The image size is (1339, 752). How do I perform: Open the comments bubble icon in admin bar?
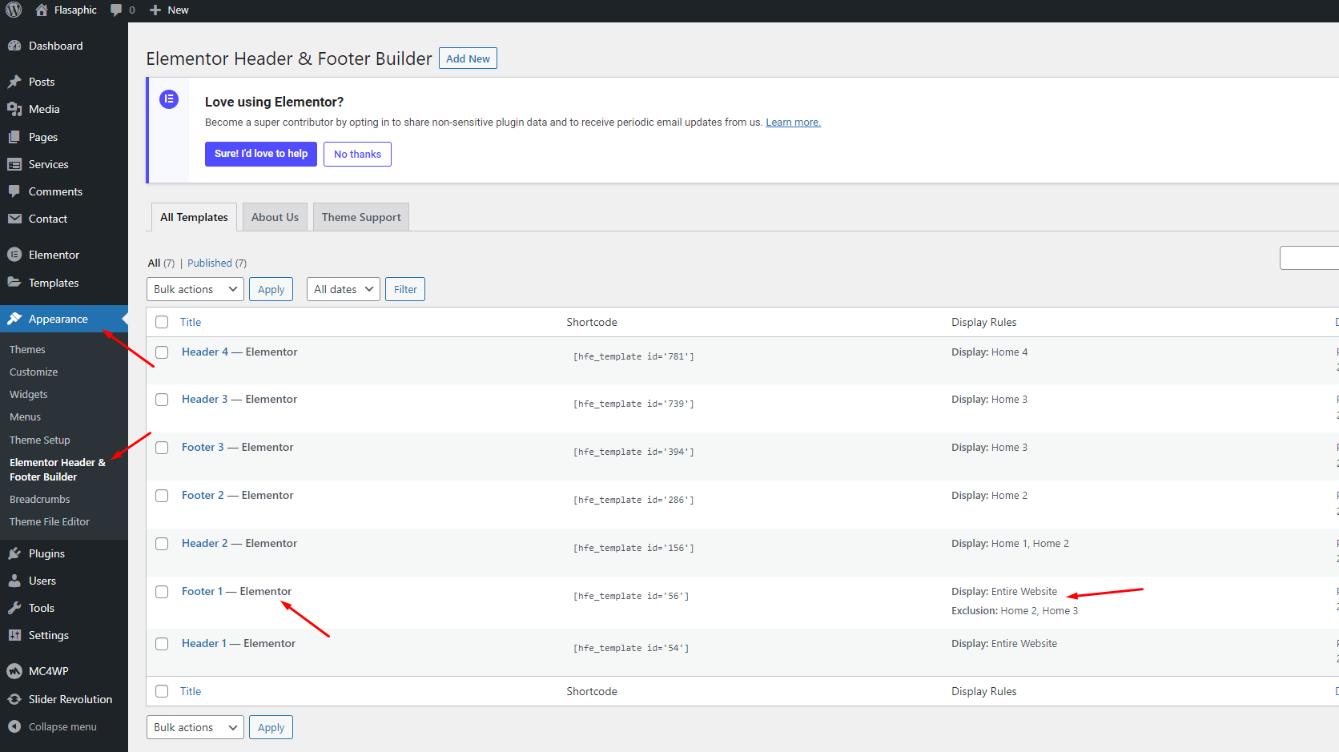[x=117, y=10]
